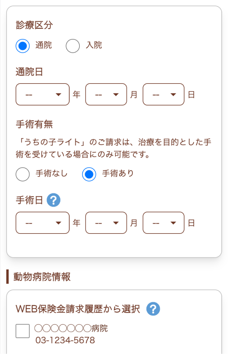Viewport: 228px width, 354px height.
Task: Select the 通院 radio button
Action: pos(22,46)
